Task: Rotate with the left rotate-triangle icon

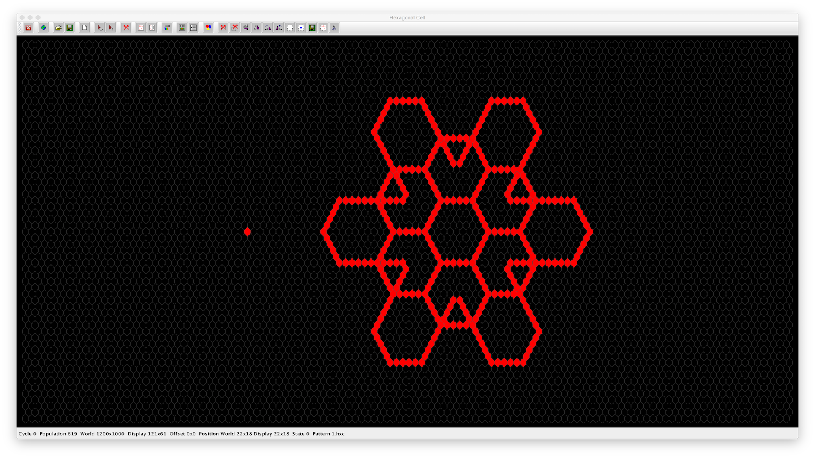Action: coord(268,28)
